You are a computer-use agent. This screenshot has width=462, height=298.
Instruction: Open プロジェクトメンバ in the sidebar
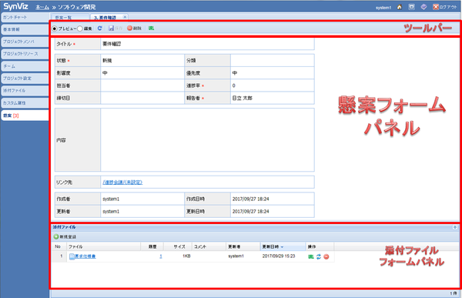click(25, 42)
